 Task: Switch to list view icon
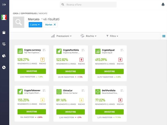(x=164, y=36)
